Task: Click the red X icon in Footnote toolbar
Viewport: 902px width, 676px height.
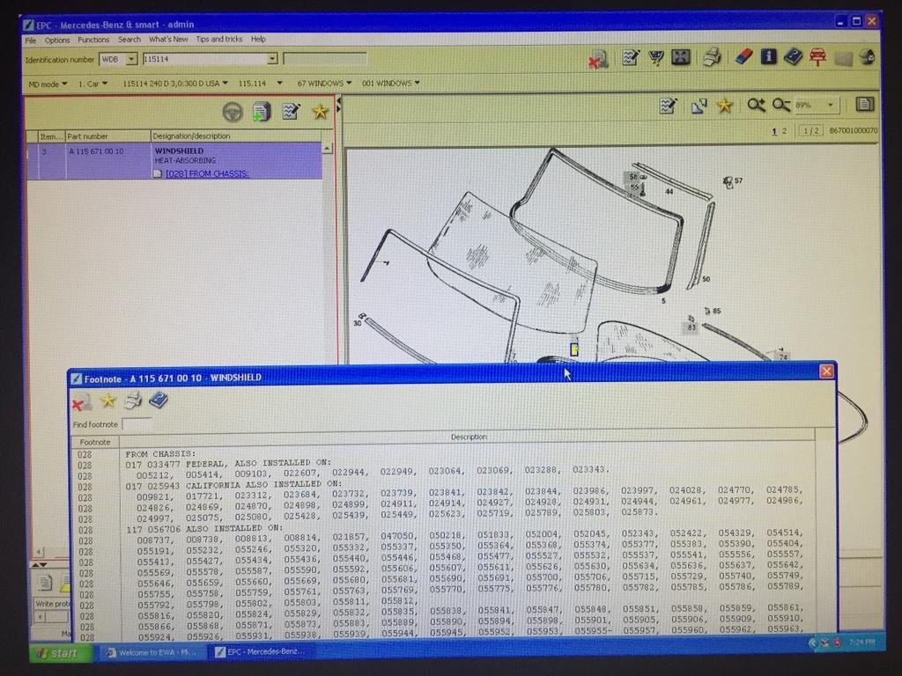Action: click(x=81, y=402)
